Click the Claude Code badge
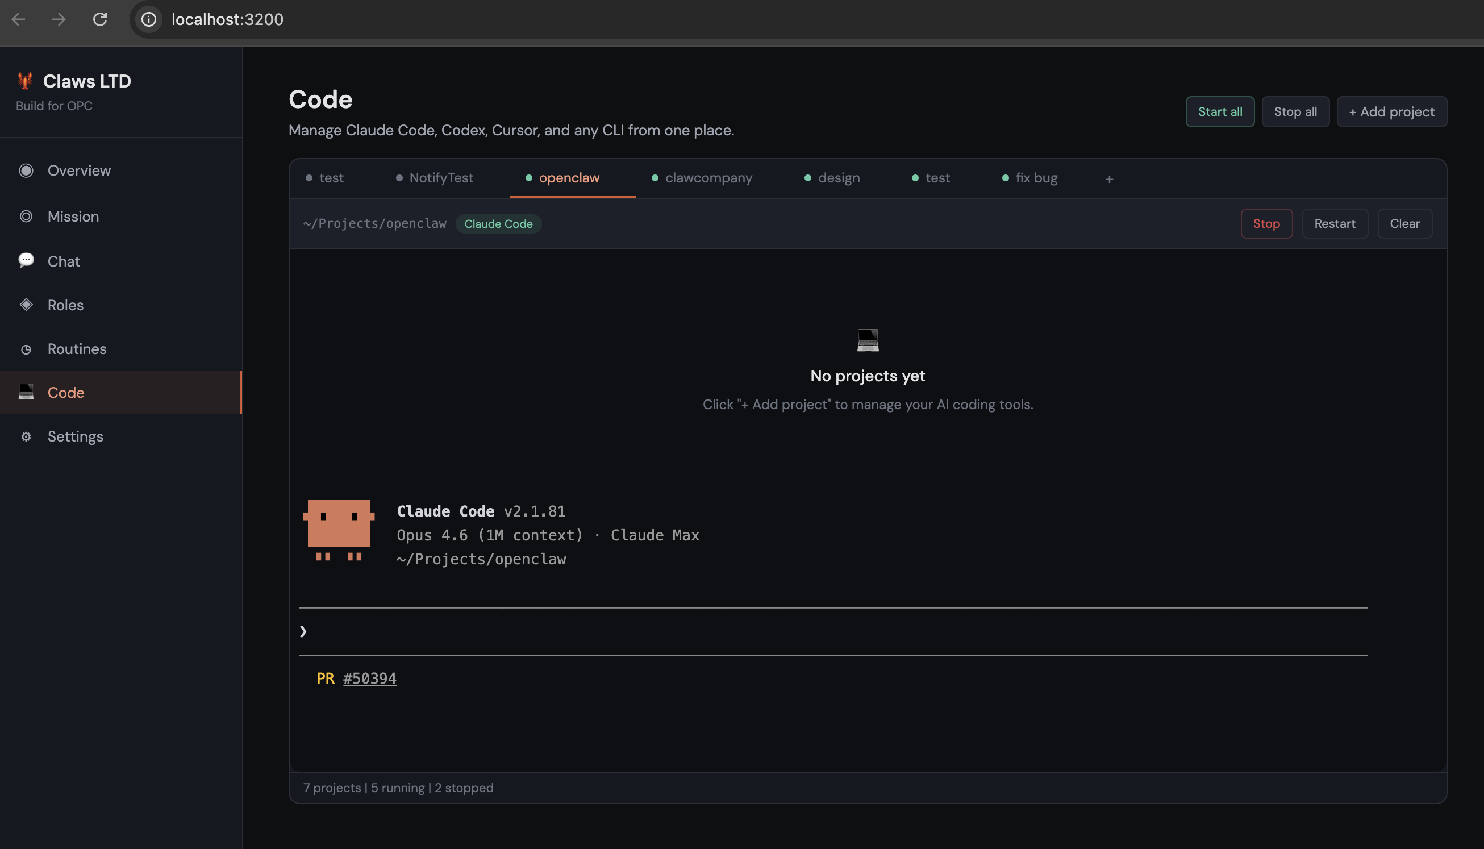This screenshot has height=849, width=1484. pos(498,224)
